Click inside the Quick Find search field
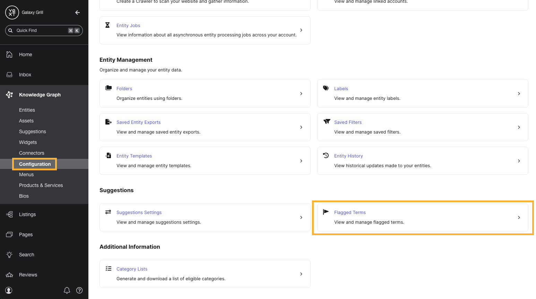536x299 pixels. click(x=42, y=30)
